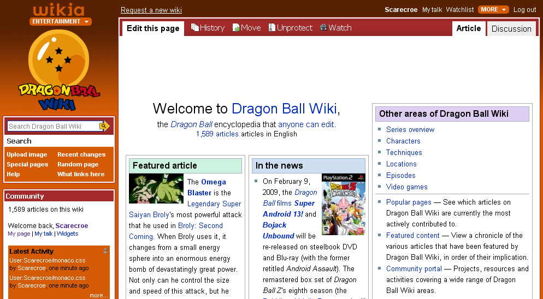Click the Log out link
The image size is (543, 299).
click(x=524, y=10)
